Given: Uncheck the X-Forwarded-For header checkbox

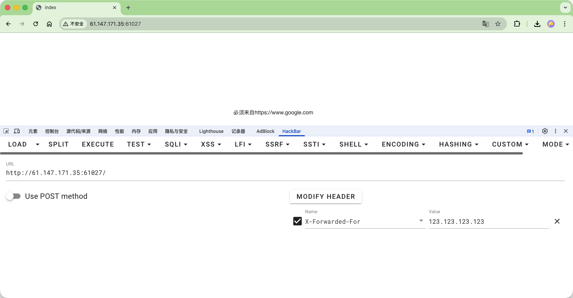Looking at the screenshot, I should [x=298, y=221].
